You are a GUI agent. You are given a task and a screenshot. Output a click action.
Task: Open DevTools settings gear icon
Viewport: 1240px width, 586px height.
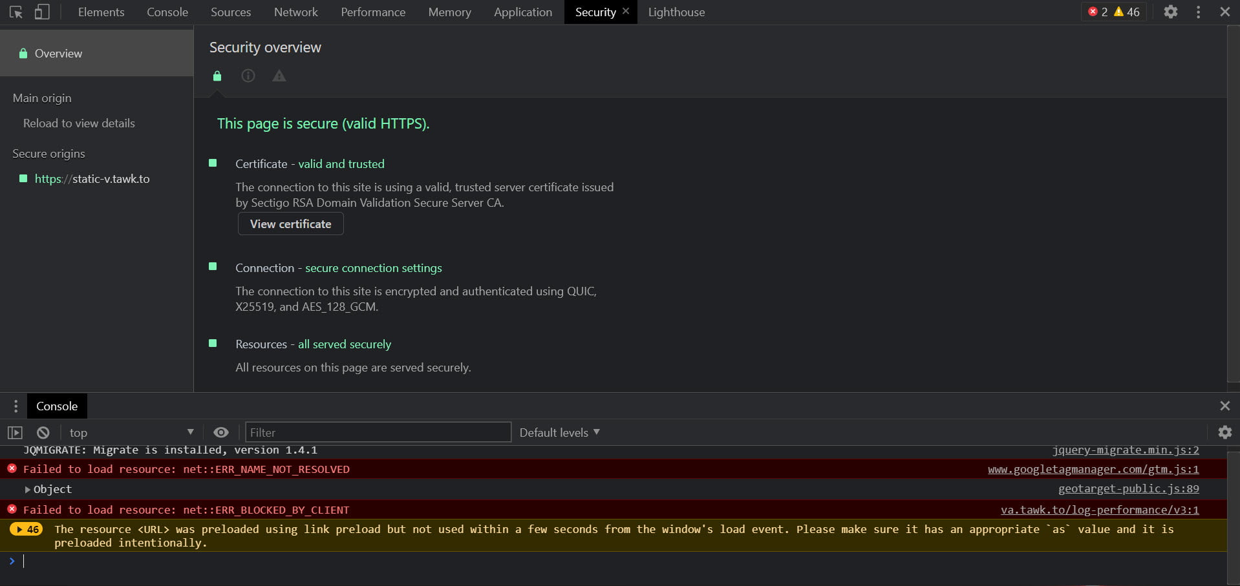1170,12
